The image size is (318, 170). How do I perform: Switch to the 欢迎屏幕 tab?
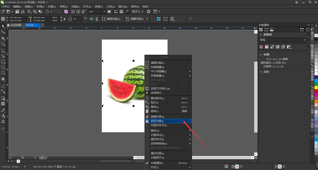point(14,25)
